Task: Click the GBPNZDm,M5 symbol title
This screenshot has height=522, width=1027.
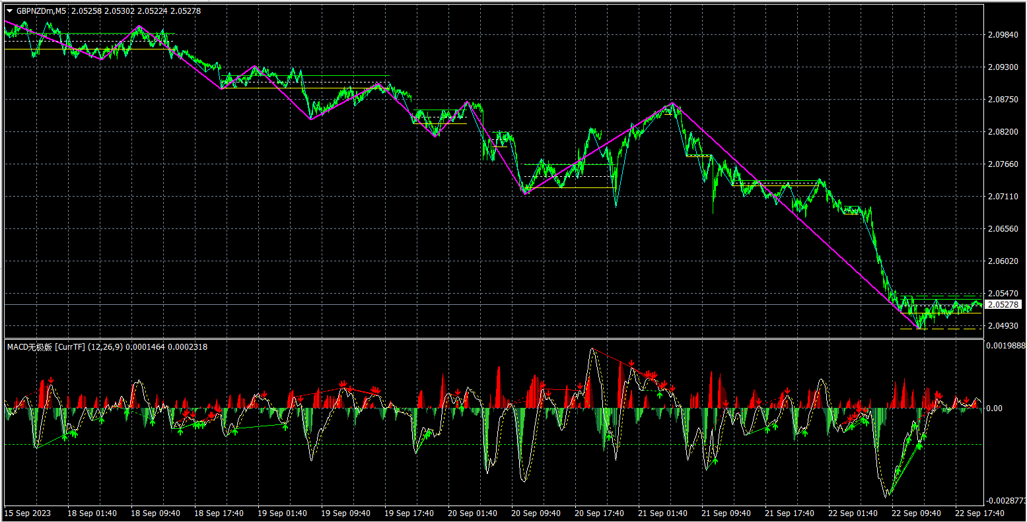Action: (x=41, y=11)
